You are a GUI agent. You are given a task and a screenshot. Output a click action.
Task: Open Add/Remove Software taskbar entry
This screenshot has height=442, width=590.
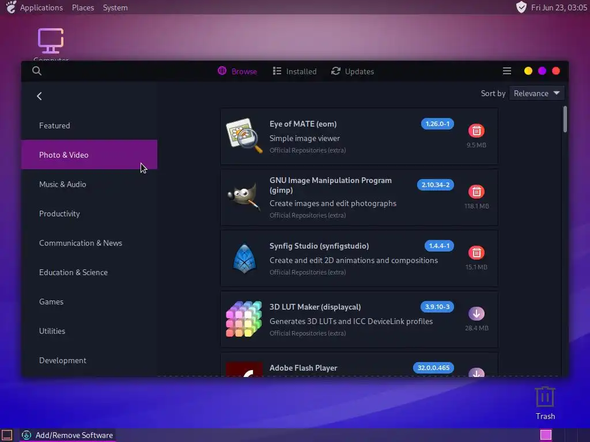tap(68, 435)
